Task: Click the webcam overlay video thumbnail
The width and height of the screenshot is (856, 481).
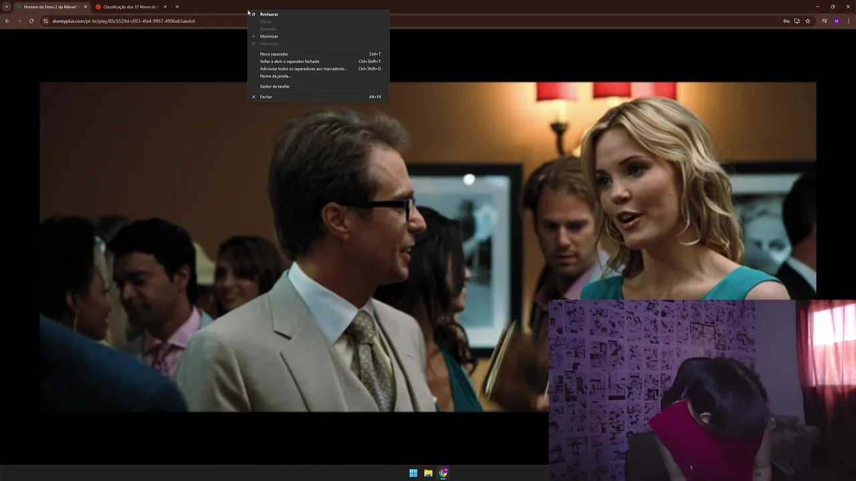Action: pos(702,390)
